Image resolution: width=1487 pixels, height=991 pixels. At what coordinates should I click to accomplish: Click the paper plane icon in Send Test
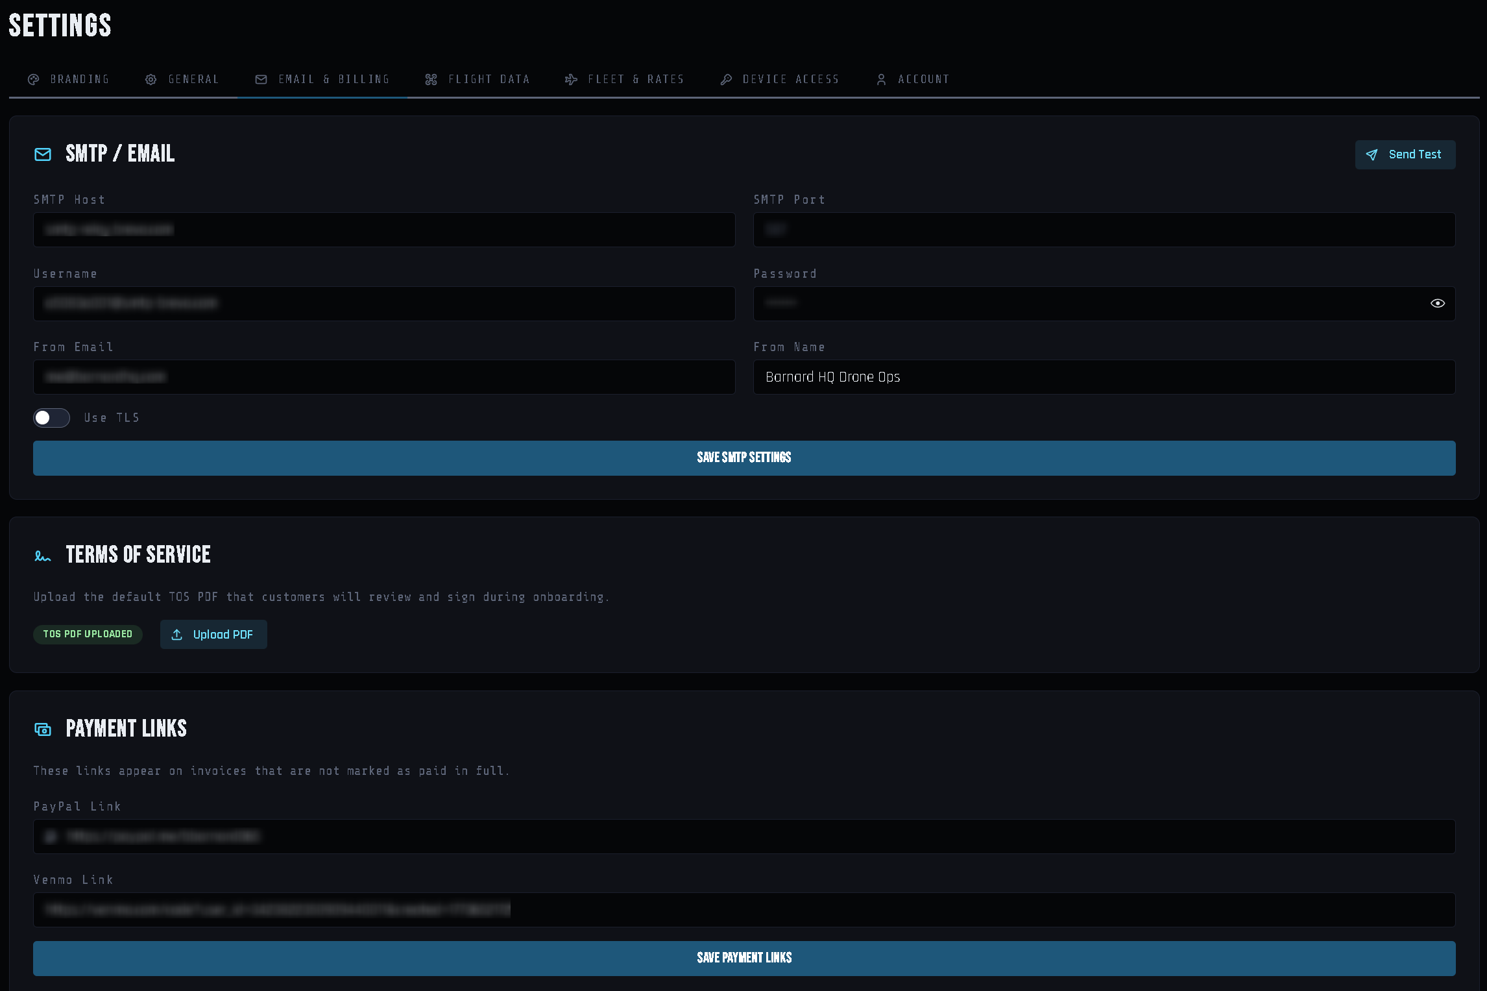pyautogui.click(x=1372, y=154)
